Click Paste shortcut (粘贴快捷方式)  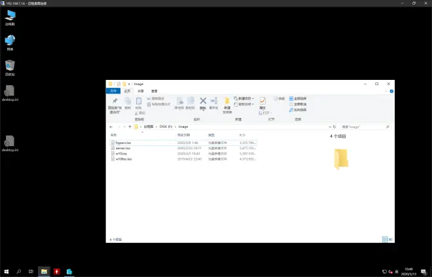158,104
